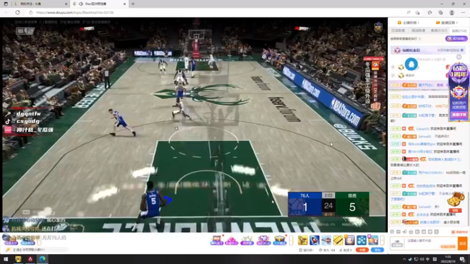Switch to 日活跃度 ranking tab

(x=398, y=31)
